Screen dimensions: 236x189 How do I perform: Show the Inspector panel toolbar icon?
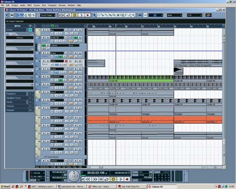18,15
